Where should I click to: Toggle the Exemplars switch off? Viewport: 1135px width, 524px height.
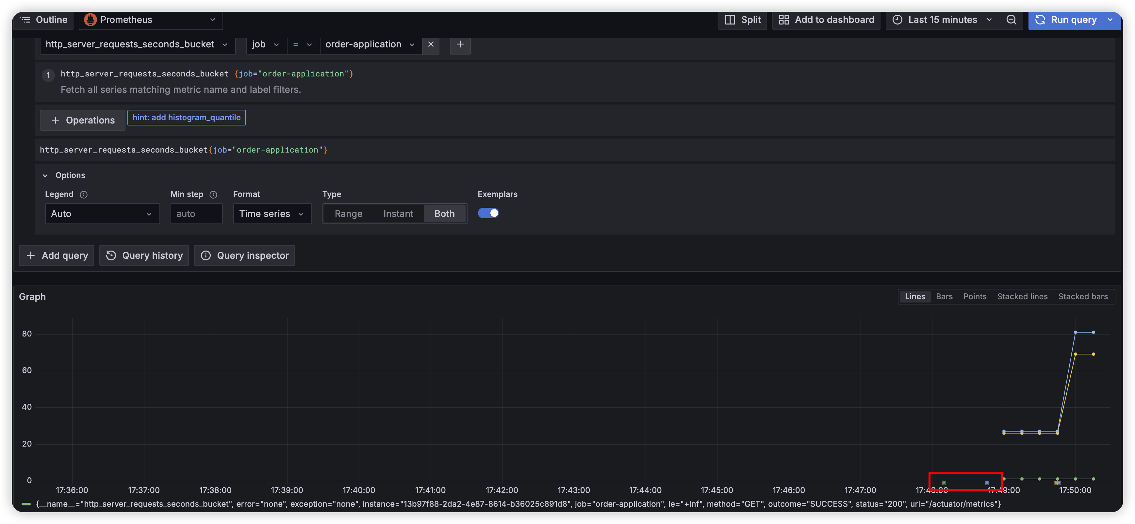pyautogui.click(x=488, y=213)
